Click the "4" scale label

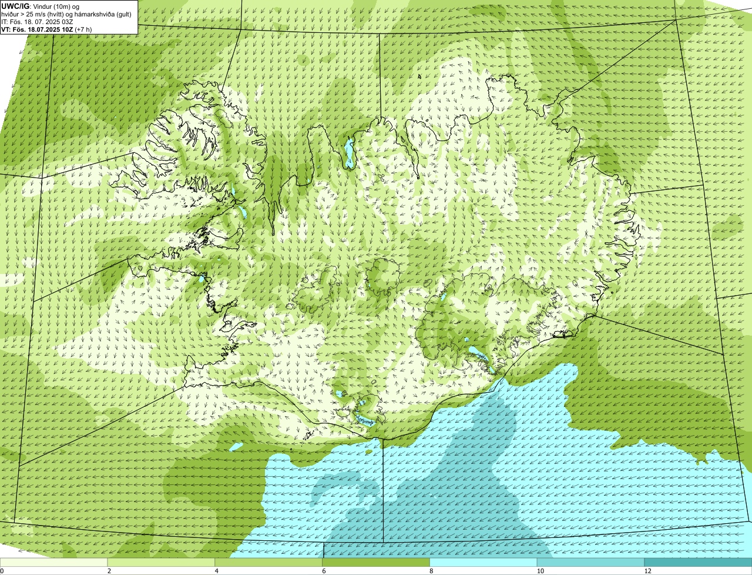pos(216,571)
